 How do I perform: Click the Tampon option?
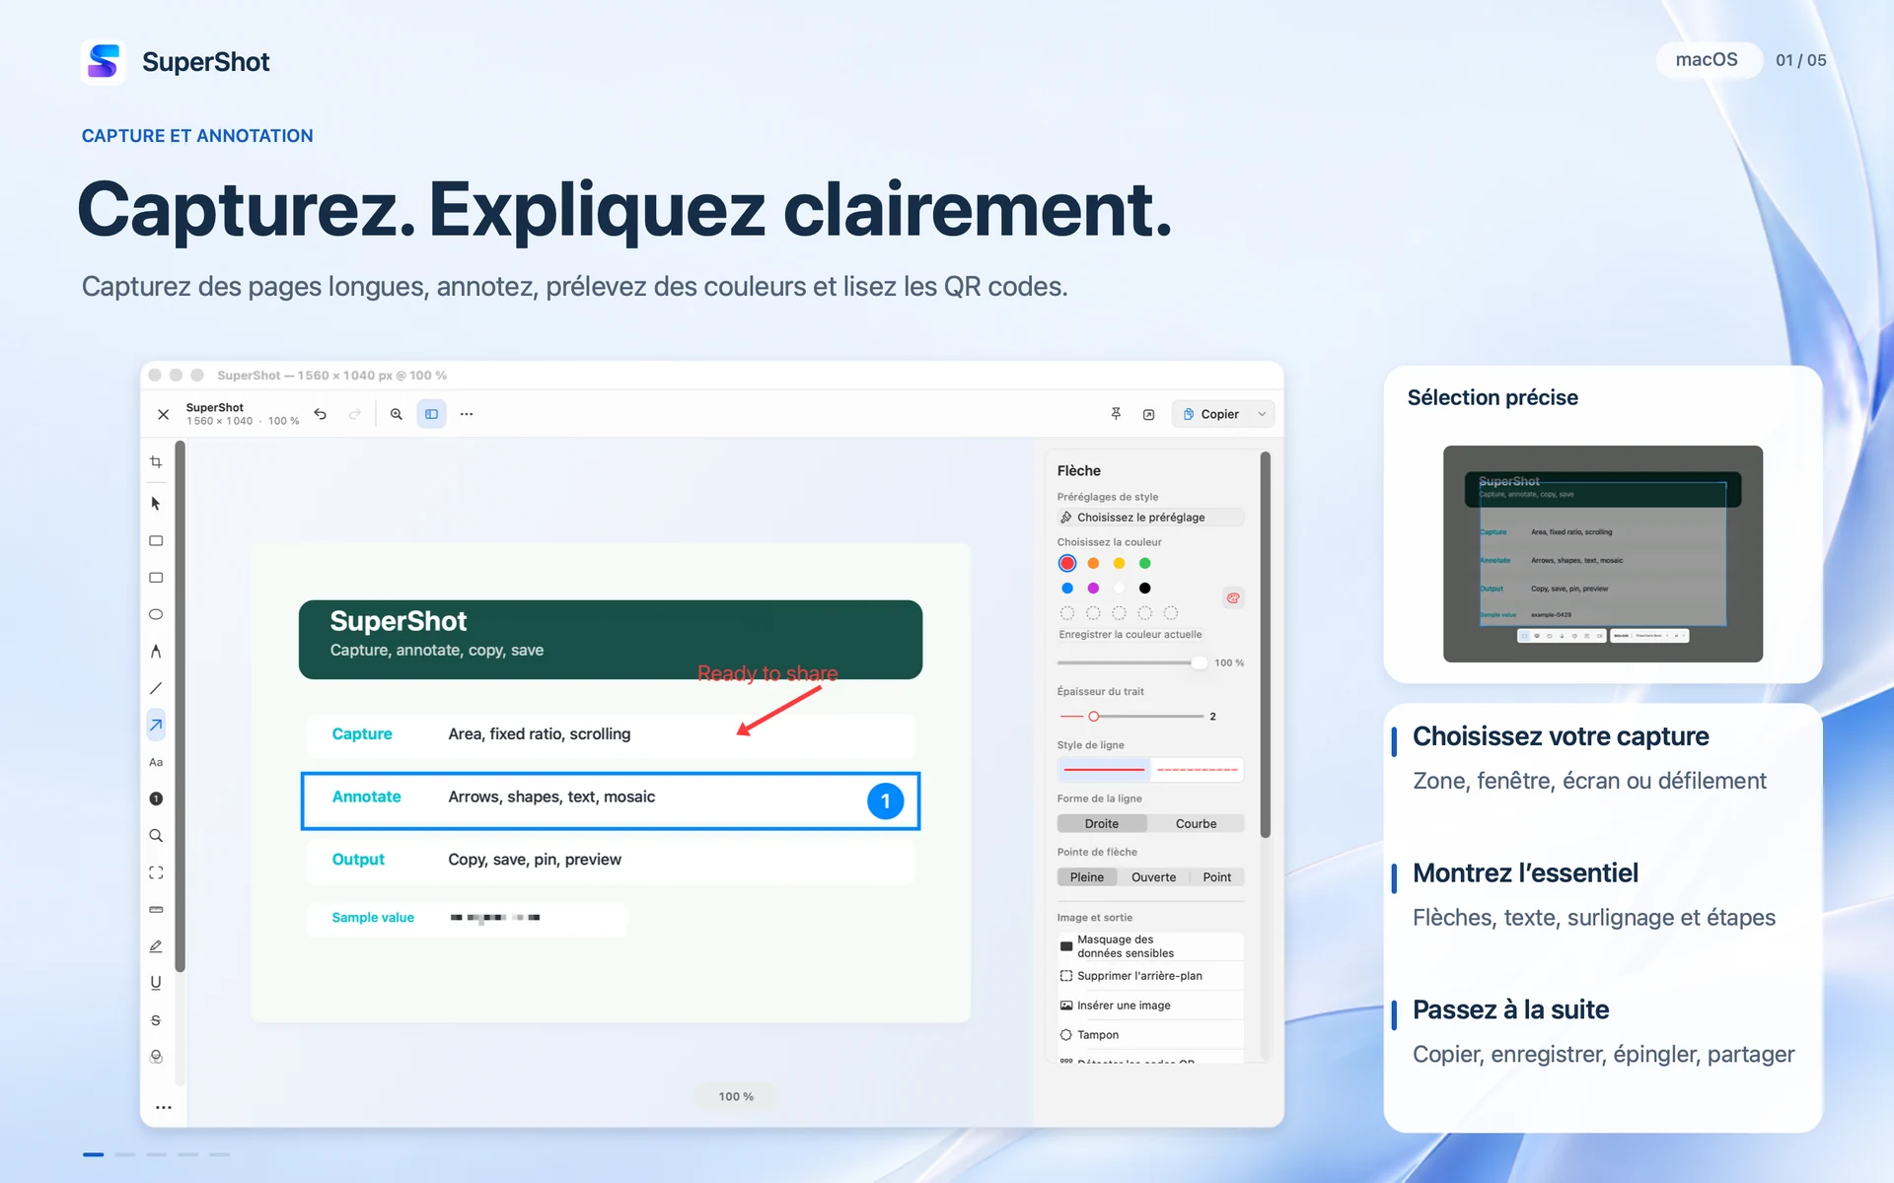pyautogui.click(x=1150, y=1035)
